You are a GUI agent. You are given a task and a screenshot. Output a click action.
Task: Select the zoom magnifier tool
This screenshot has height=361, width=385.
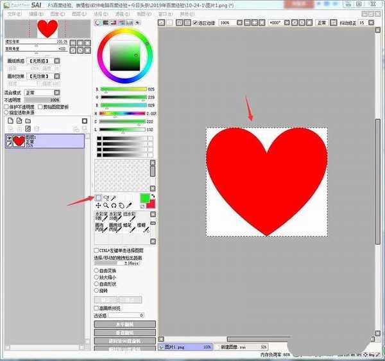point(107,206)
